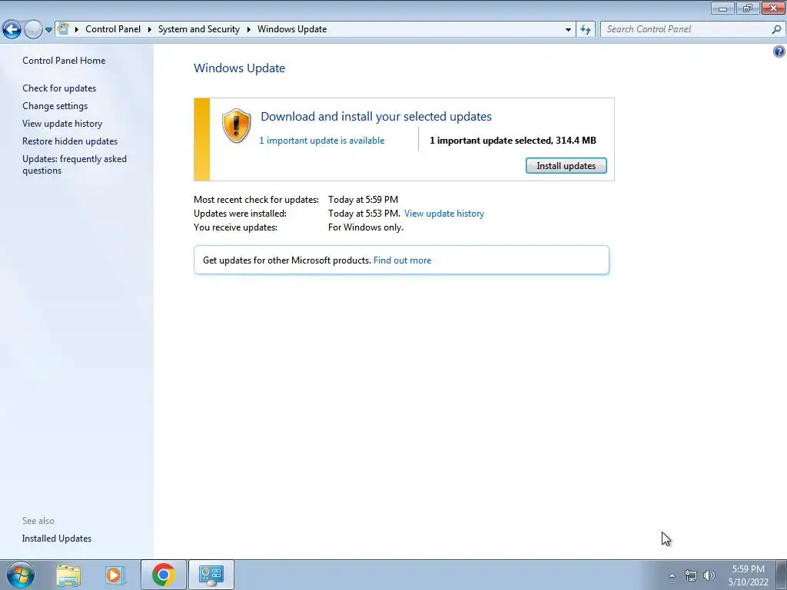Click the yellow warning shield icon

point(237,126)
